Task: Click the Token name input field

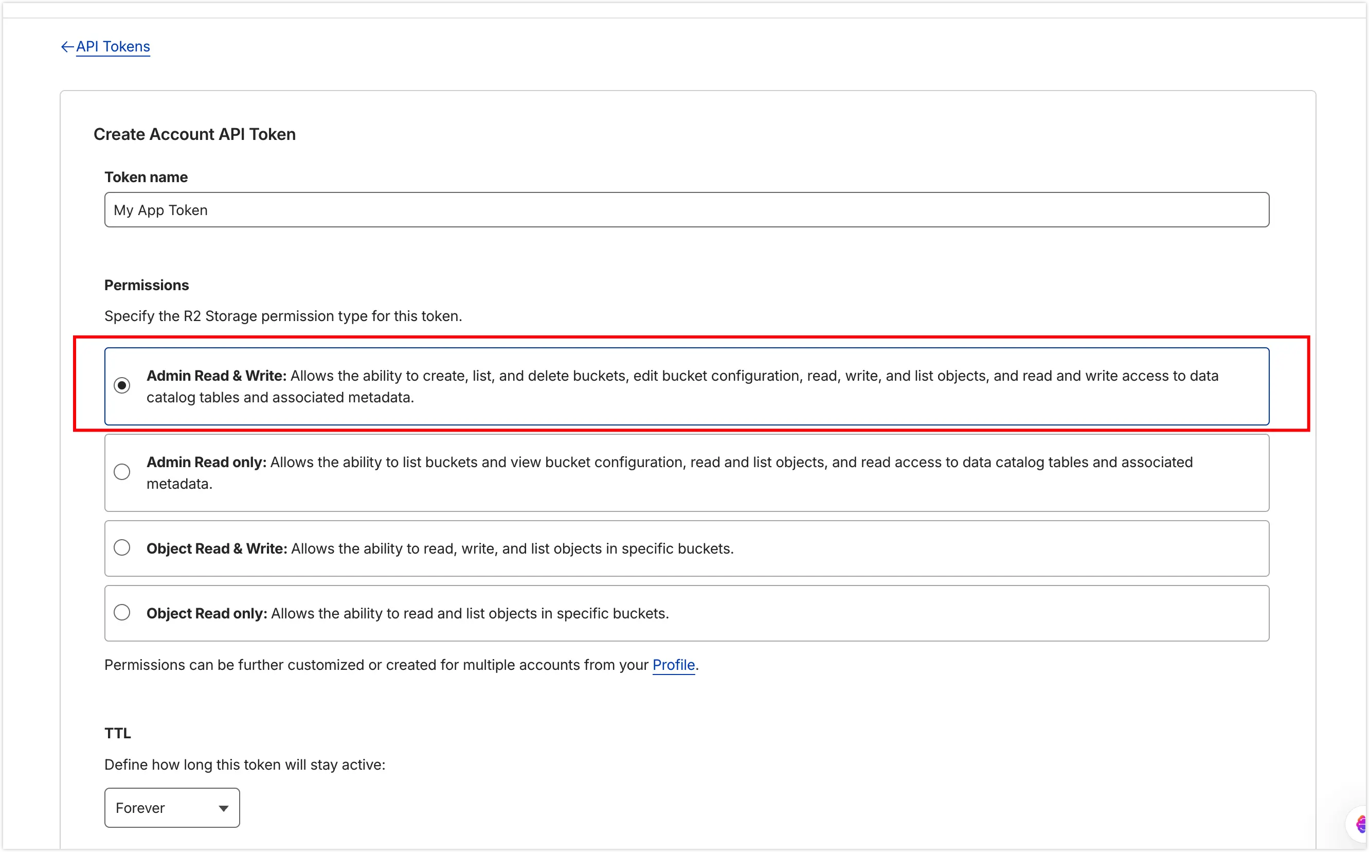Action: point(687,210)
